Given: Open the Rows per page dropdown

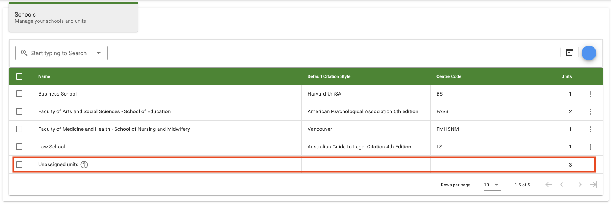Looking at the screenshot, I should click(x=492, y=185).
